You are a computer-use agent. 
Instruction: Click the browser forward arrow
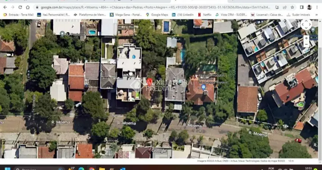(13, 7)
